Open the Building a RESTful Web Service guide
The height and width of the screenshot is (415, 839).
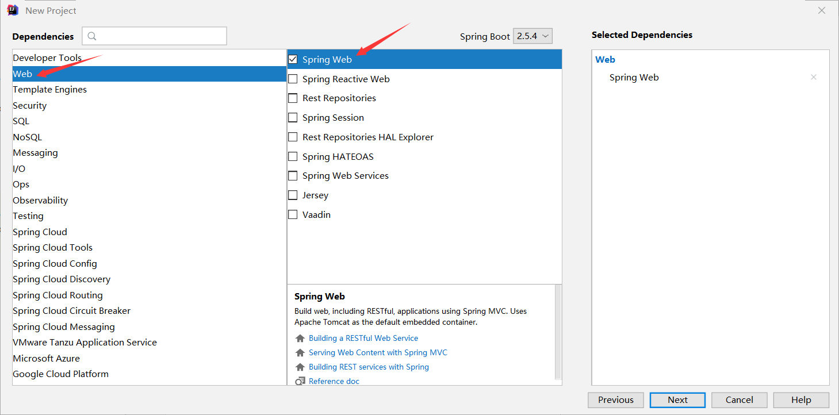click(x=363, y=338)
